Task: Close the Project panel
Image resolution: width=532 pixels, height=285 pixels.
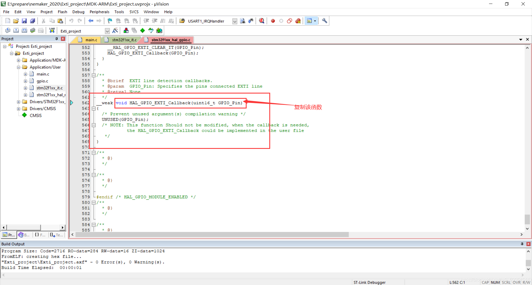Action: click(x=63, y=39)
